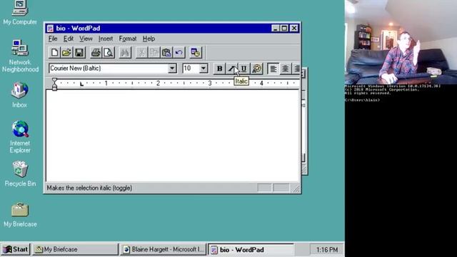
Task: Open the Edit menu
Action: pyautogui.click(x=69, y=39)
